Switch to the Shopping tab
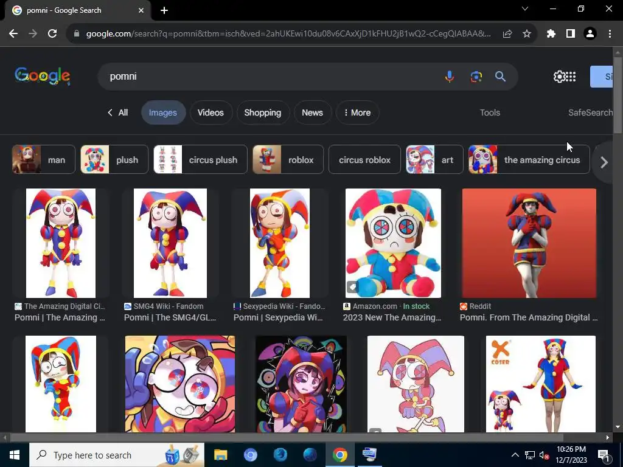 point(263,112)
